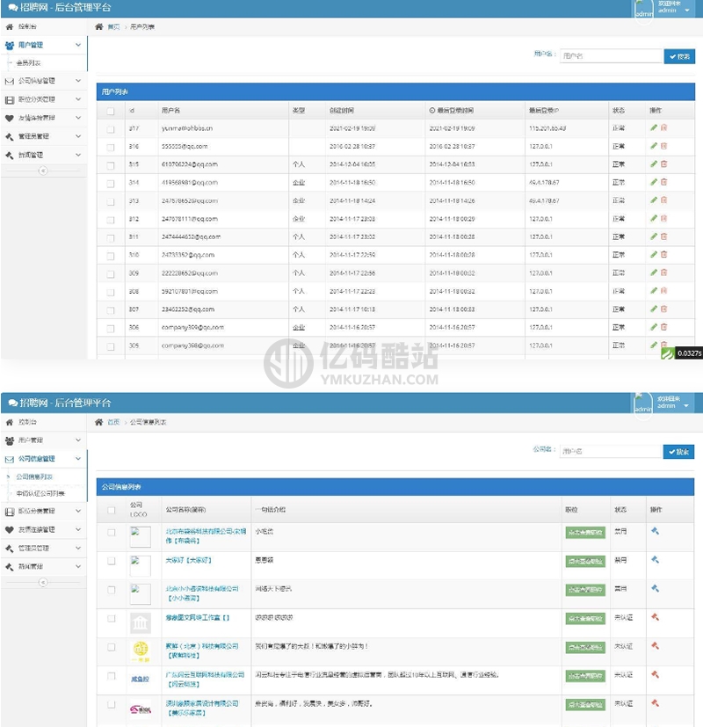This screenshot has height=727, width=703.
Task: Open 会员列表 submenu item
Action: click(x=29, y=62)
